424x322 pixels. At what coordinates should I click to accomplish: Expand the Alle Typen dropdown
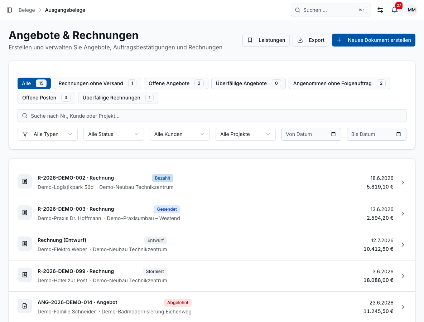pos(48,134)
